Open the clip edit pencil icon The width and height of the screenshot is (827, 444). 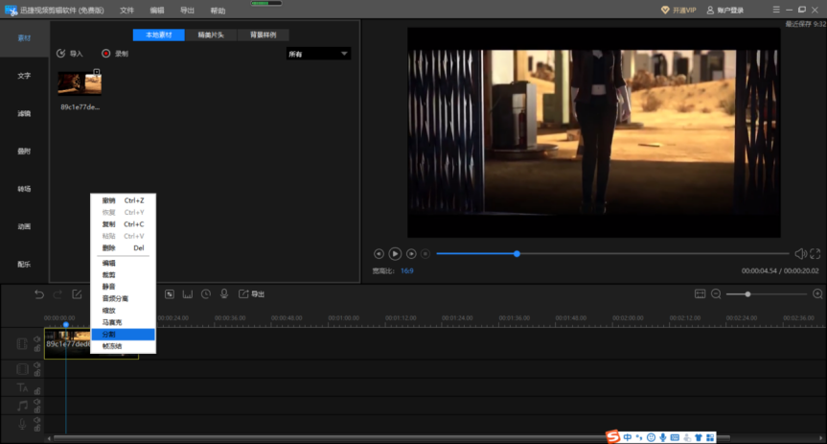pos(77,294)
